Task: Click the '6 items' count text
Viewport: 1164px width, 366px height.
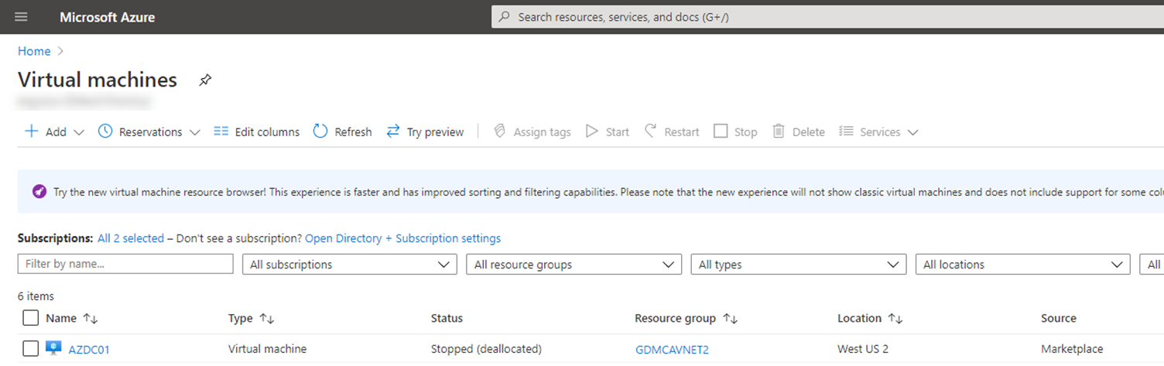Action: [36, 296]
